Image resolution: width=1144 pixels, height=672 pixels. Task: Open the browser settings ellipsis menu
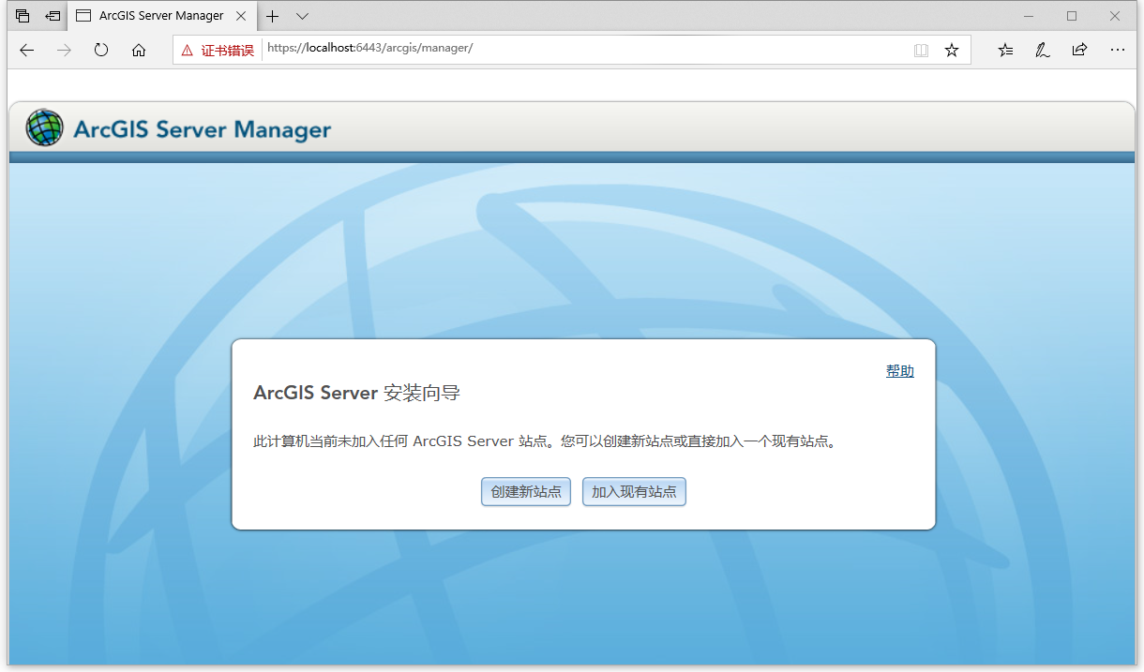tap(1118, 51)
